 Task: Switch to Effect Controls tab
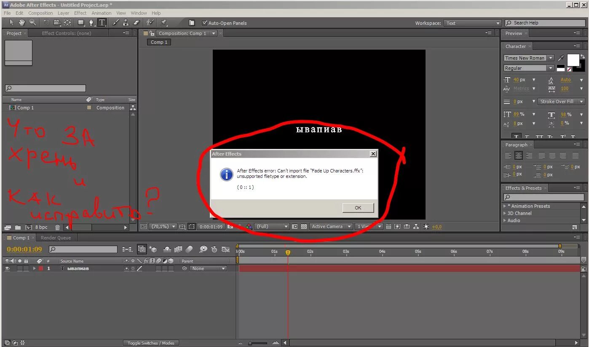67,33
